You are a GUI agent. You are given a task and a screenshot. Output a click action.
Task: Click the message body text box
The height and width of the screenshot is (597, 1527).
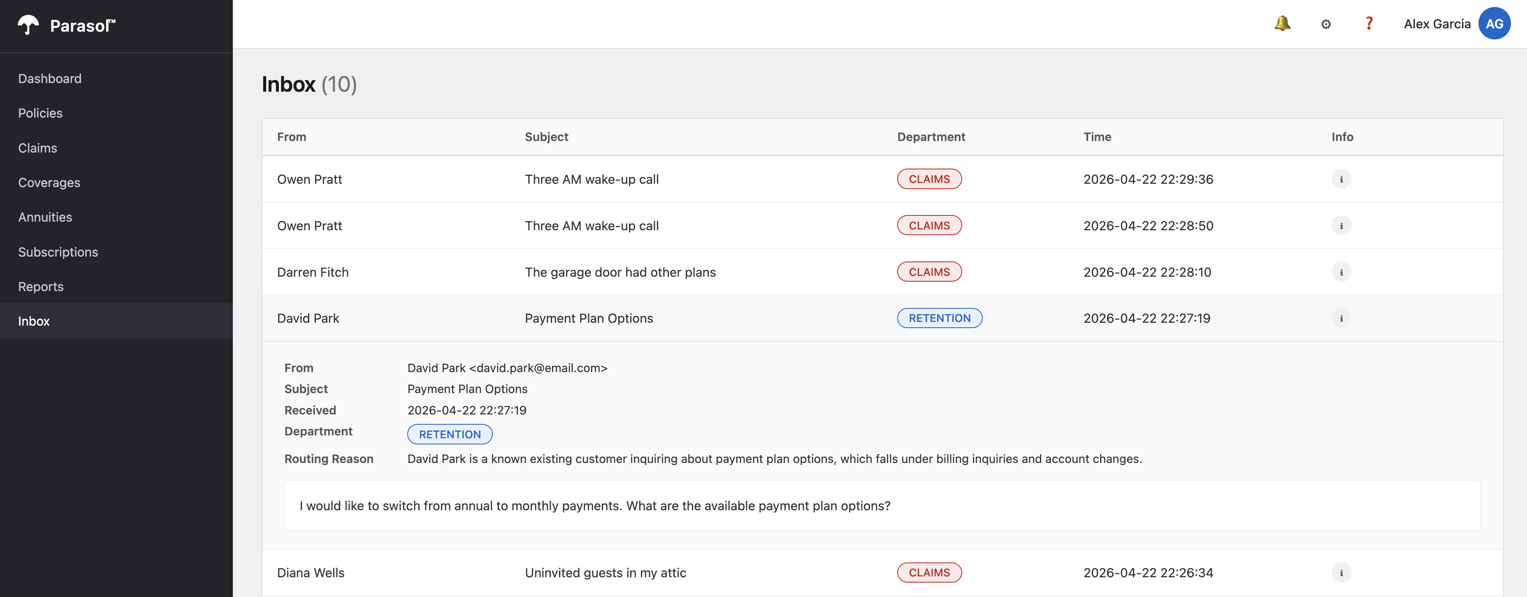(882, 505)
